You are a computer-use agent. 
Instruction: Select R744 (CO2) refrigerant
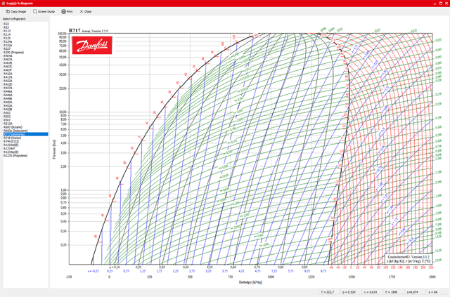coord(12,141)
